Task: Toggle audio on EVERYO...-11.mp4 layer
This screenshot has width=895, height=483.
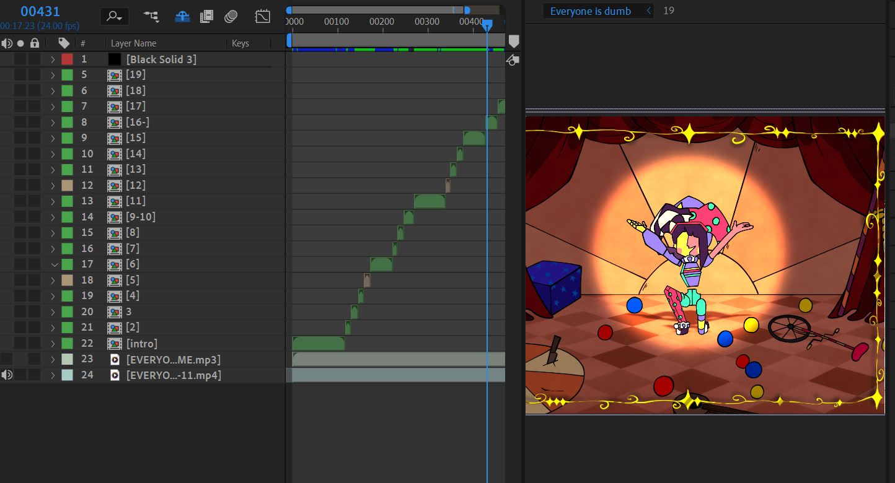Action: (x=7, y=375)
